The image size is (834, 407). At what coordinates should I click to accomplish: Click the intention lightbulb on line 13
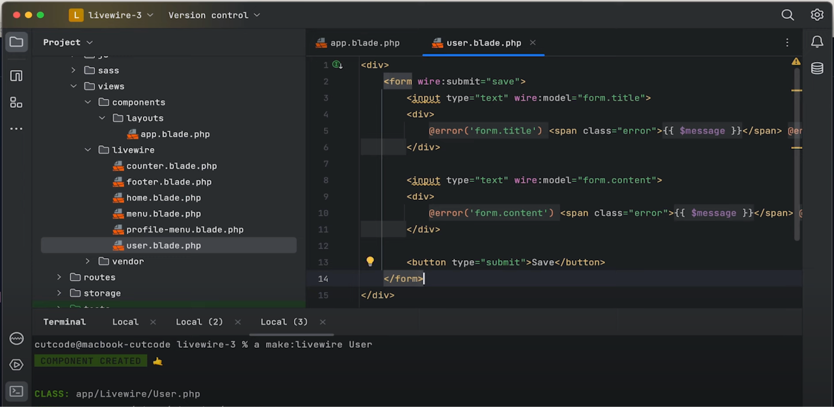370,261
